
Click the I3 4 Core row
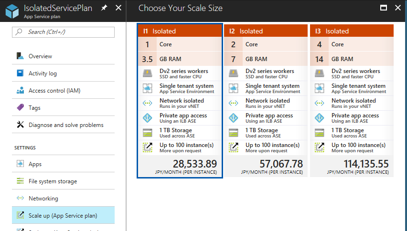point(352,44)
